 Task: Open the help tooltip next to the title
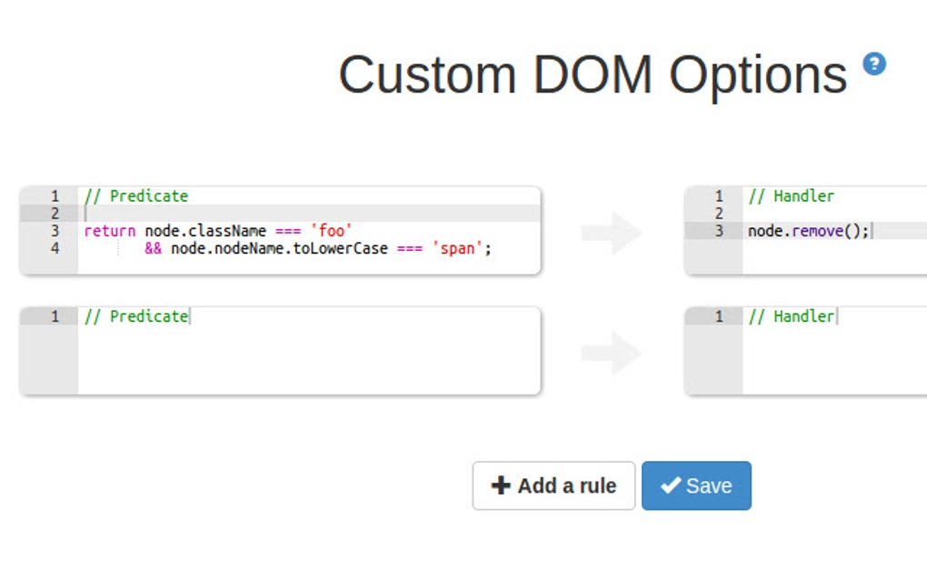pos(874,65)
